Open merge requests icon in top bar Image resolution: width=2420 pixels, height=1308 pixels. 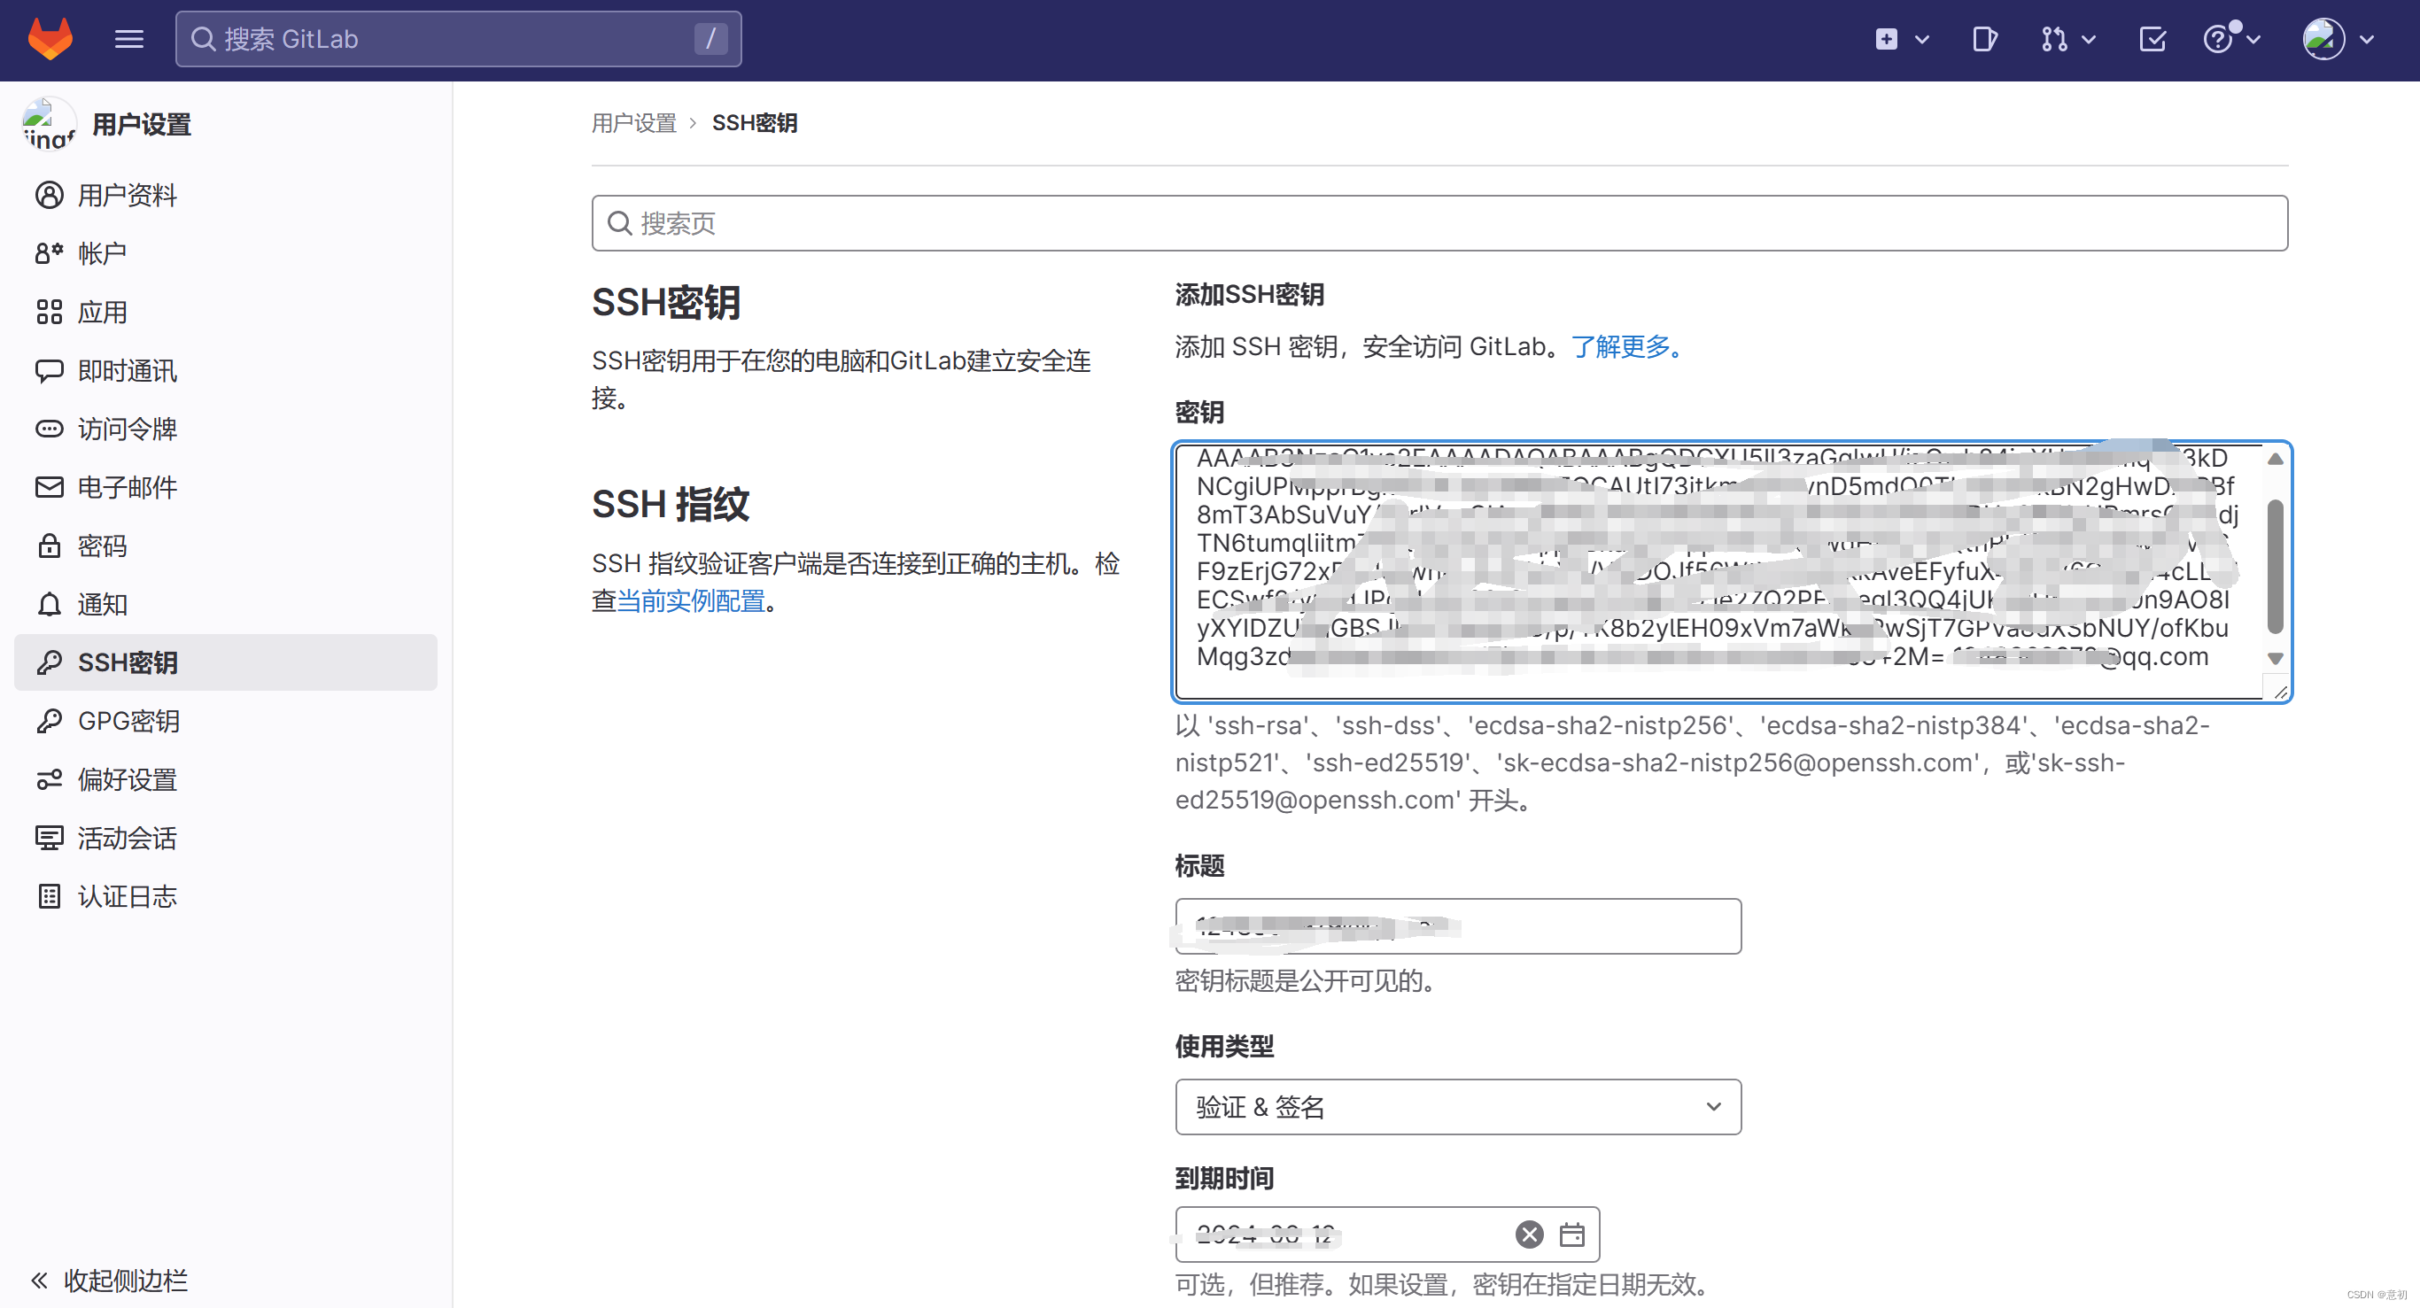pyautogui.click(x=2053, y=40)
